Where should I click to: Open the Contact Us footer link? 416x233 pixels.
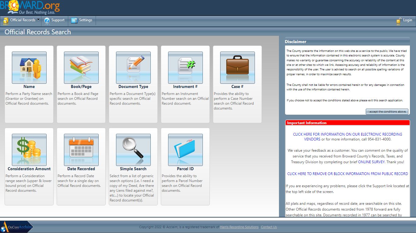269,227
